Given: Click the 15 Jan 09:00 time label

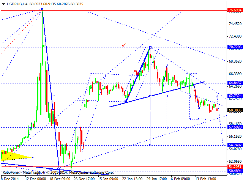Looking at the screenshot, I should coord(109,179).
